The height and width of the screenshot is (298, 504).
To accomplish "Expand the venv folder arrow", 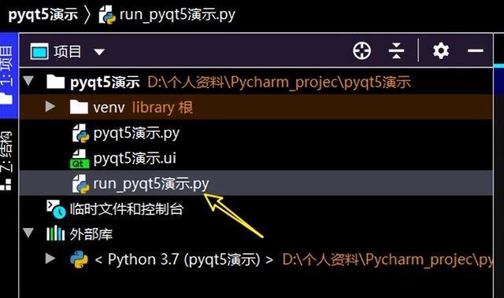I will [50, 106].
